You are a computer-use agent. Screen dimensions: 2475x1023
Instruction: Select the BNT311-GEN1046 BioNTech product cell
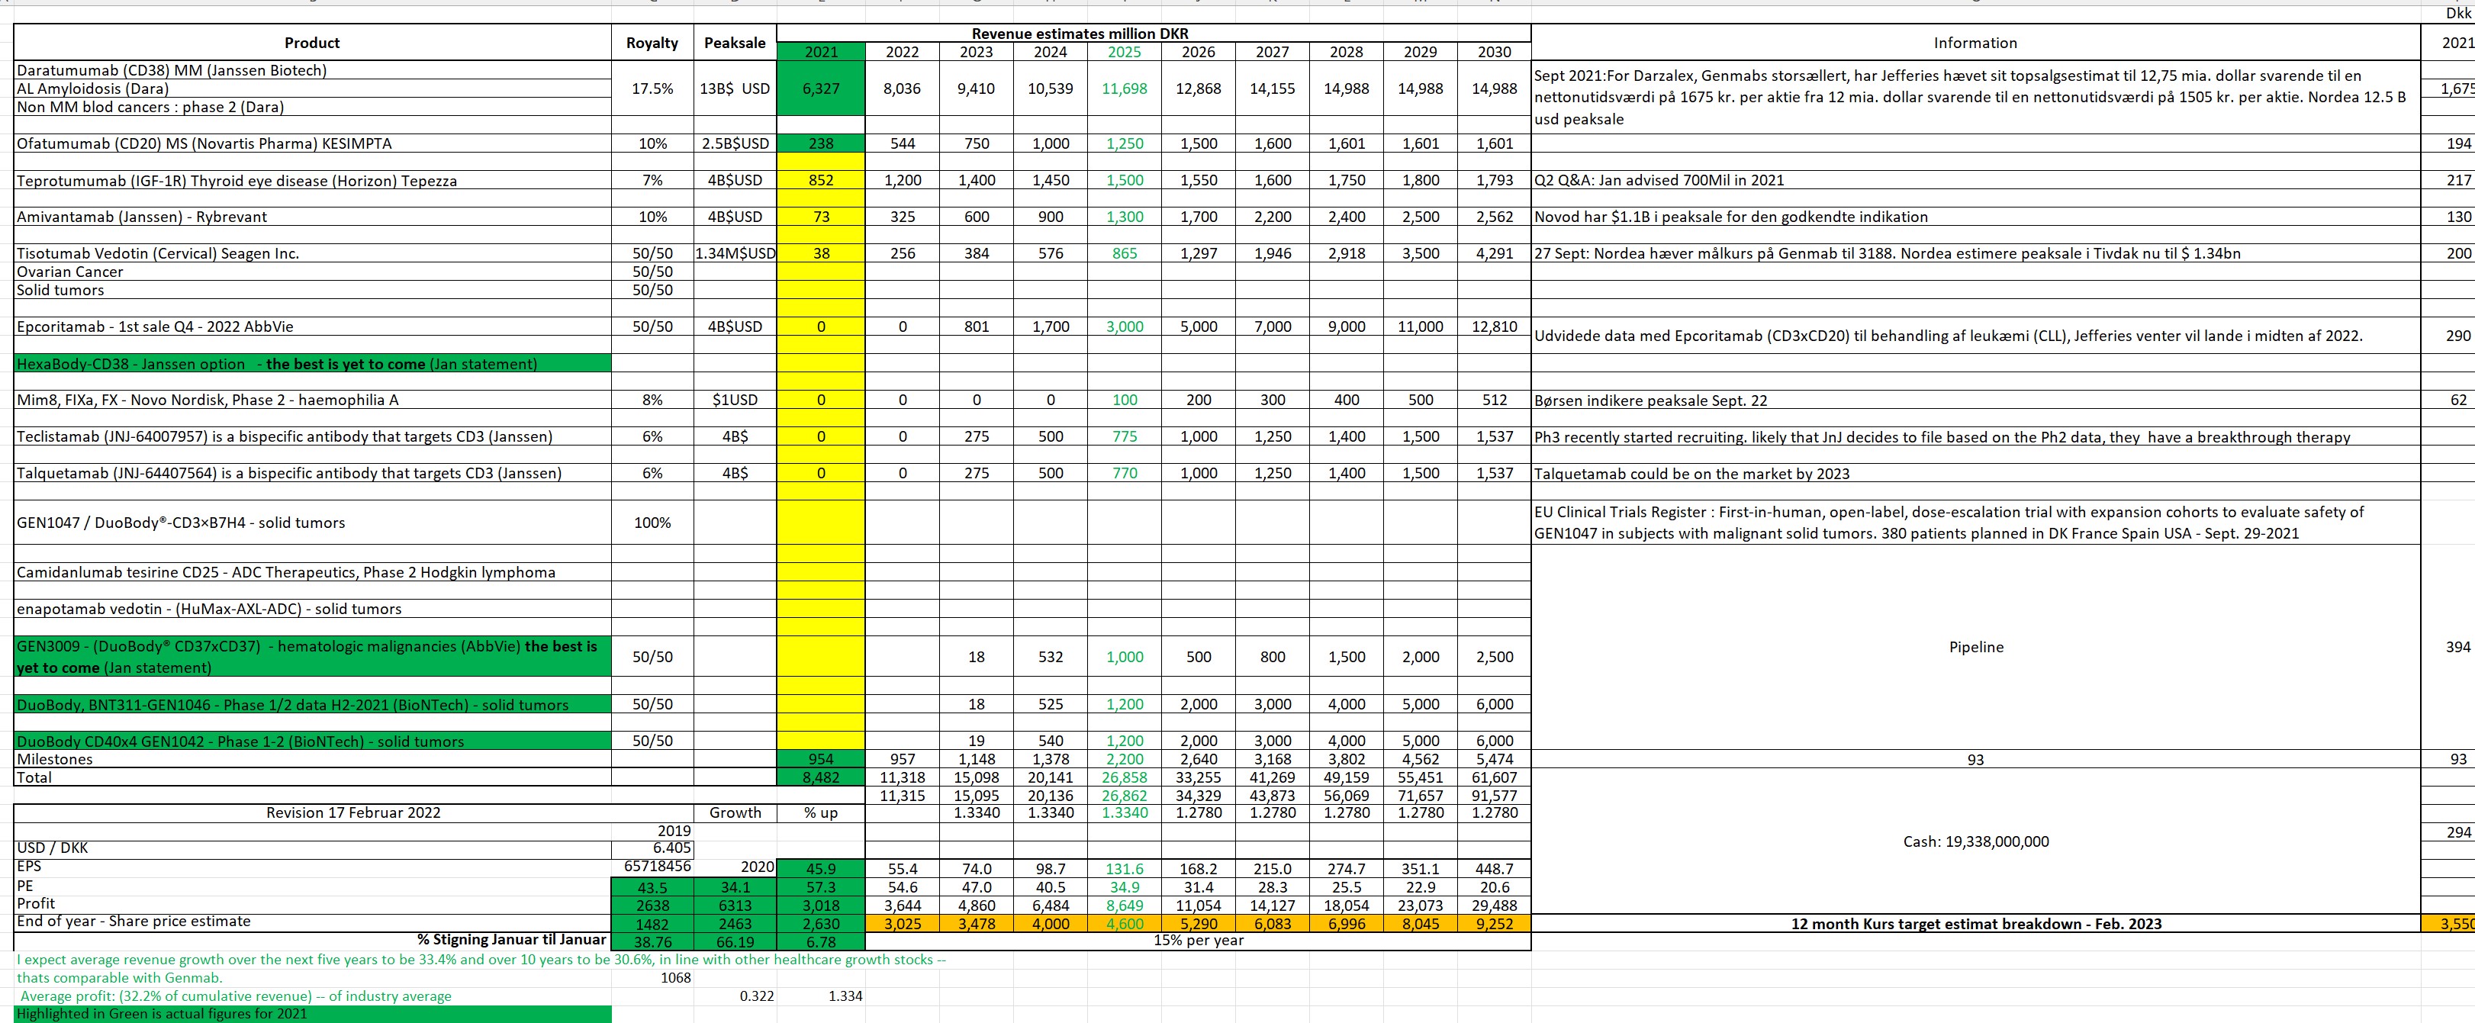(x=312, y=704)
